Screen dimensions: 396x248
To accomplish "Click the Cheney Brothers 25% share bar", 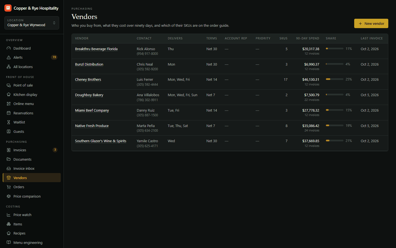I will (335, 79).
